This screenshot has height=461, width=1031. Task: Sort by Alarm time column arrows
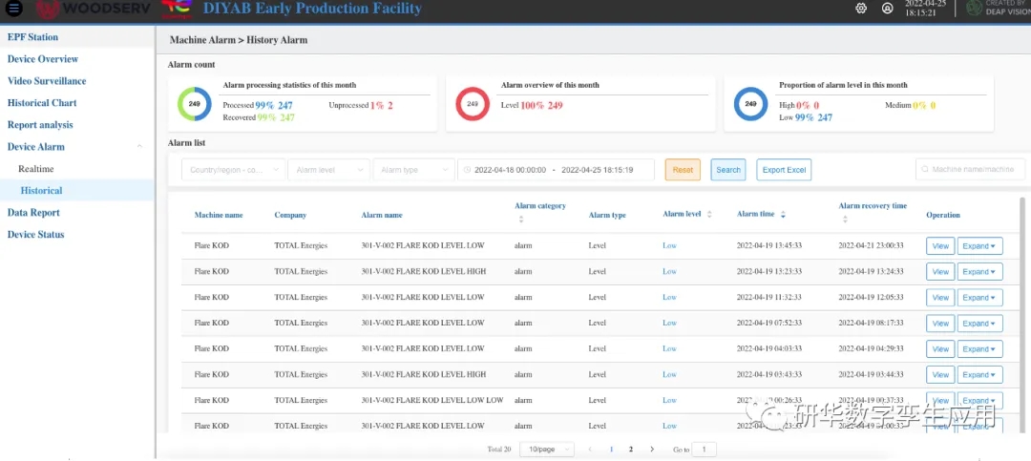tap(783, 215)
